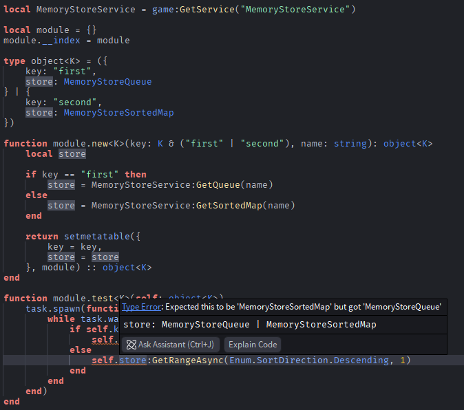Viewport: 464px width, 410px height.
Task: Click MemoryStoreService:GetSortedMap(name) call
Action: click(x=193, y=206)
